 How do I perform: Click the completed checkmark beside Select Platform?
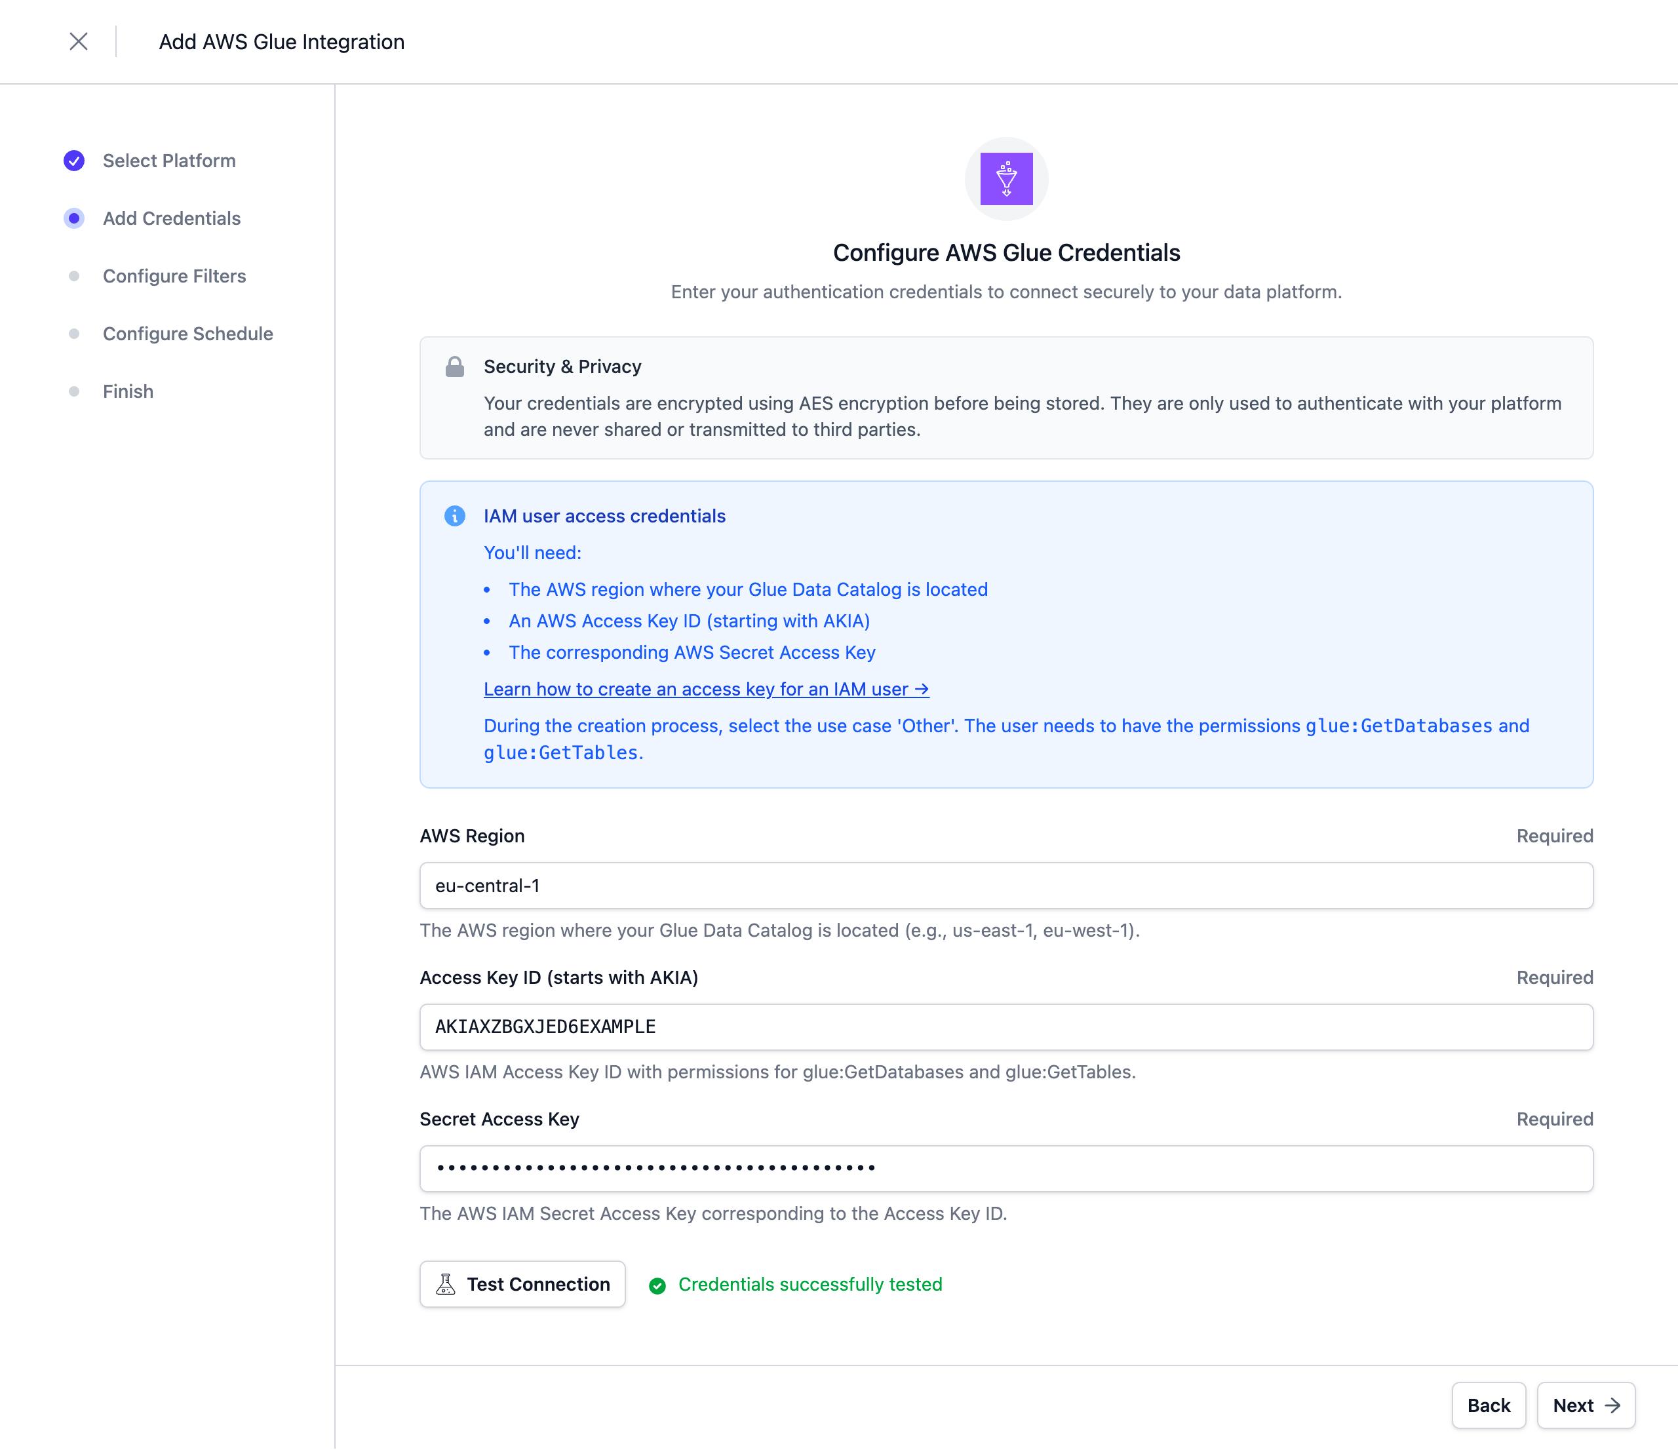point(73,161)
